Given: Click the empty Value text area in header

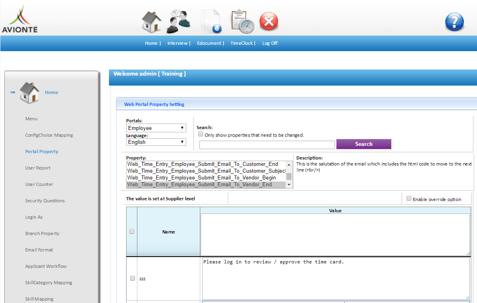Looking at the screenshot, I should click(335, 235).
